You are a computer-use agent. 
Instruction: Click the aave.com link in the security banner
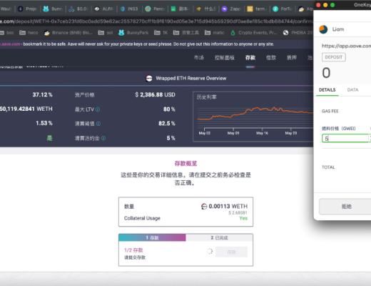pos(10,44)
